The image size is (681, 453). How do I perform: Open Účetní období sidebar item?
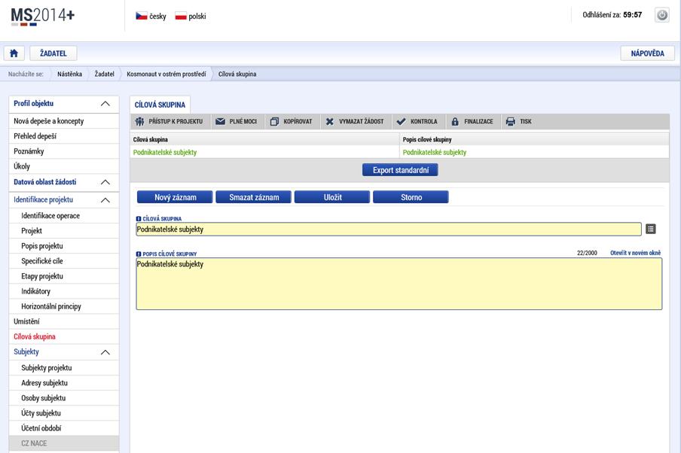[x=64, y=428]
